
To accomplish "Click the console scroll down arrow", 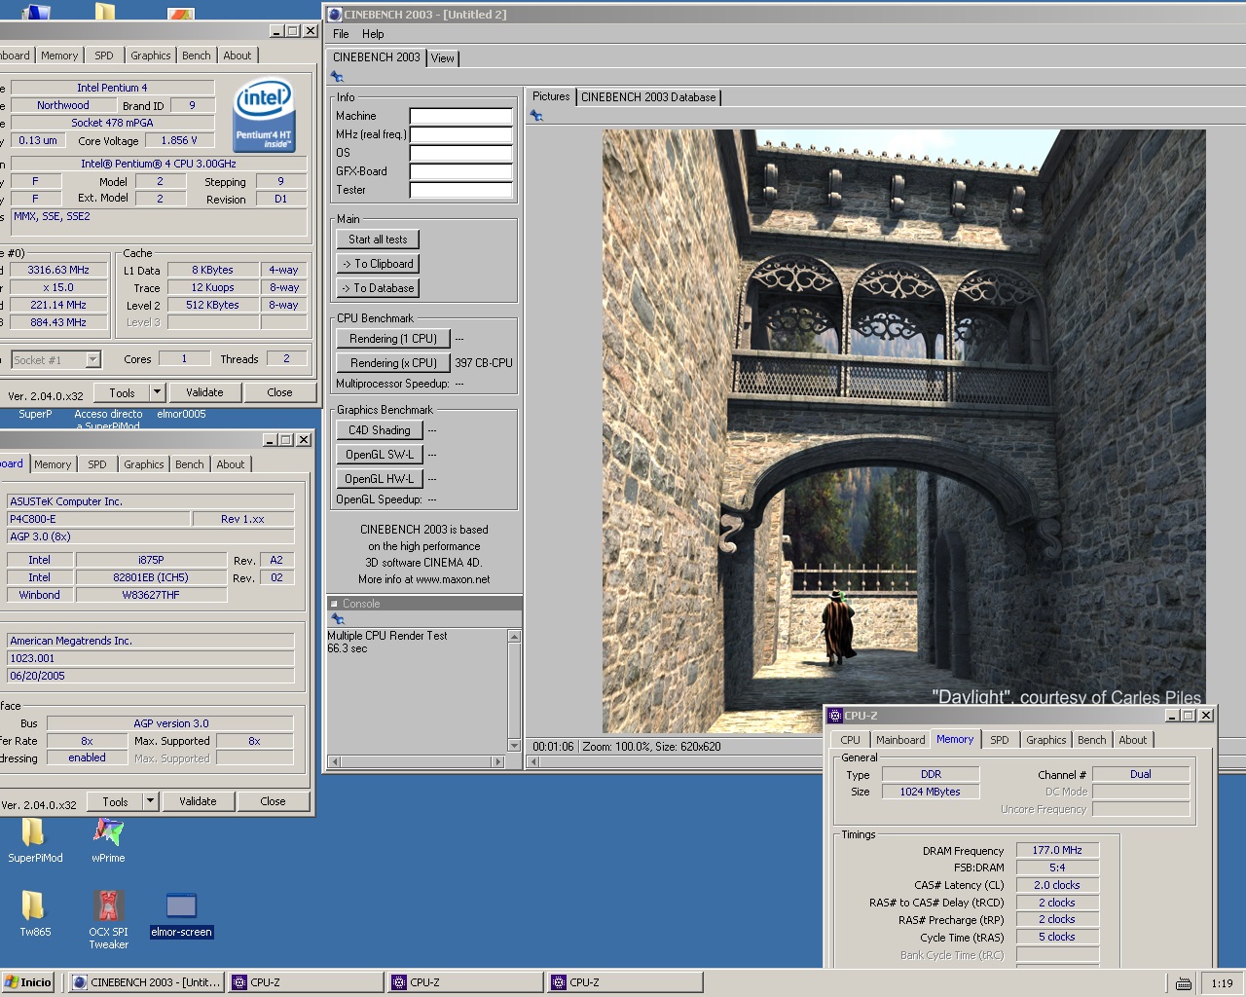I will click(x=514, y=746).
